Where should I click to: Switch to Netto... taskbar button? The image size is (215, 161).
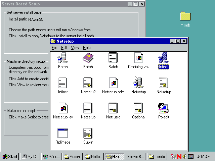94,157
